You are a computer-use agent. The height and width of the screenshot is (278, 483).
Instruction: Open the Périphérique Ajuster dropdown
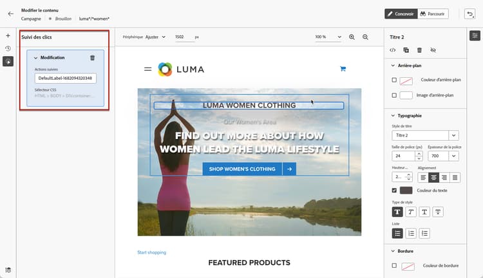pyautogui.click(x=156, y=37)
